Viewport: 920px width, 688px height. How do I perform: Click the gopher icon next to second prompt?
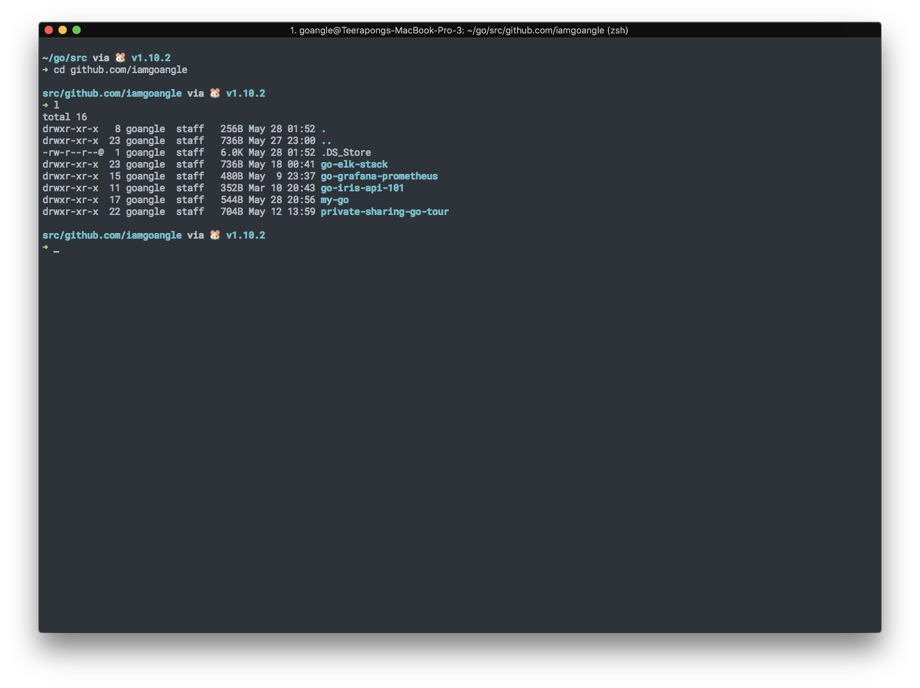[x=214, y=93]
